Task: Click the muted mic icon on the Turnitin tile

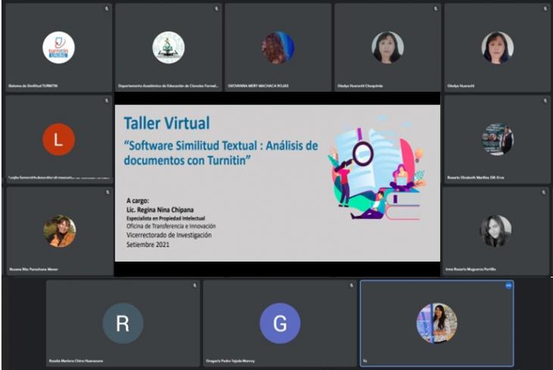Action: pos(107,8)
